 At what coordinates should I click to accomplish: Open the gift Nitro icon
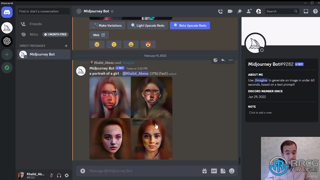tap(204, 171)
